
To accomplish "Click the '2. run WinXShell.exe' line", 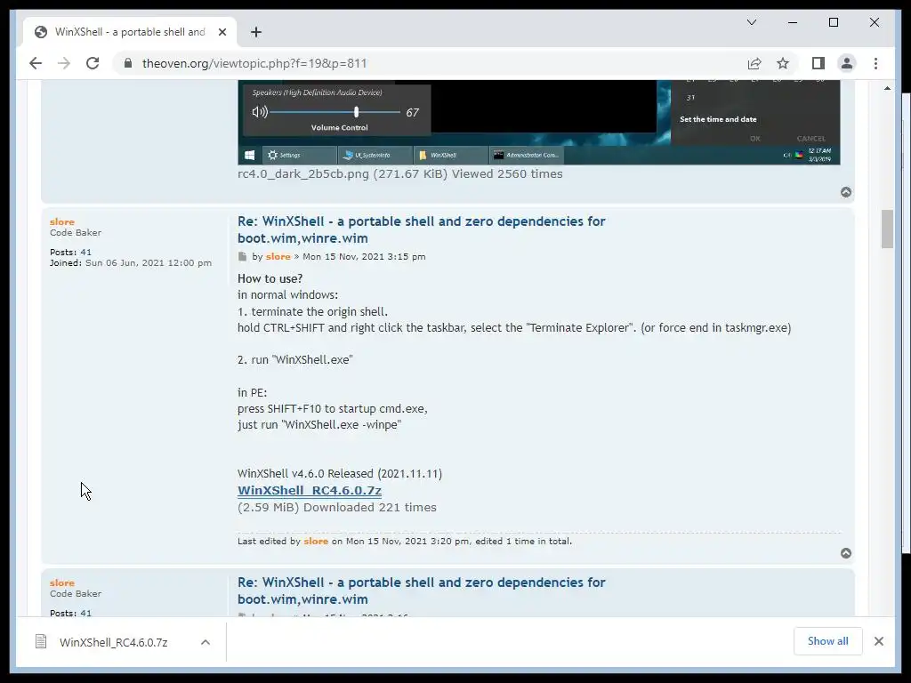I will 295,360.
